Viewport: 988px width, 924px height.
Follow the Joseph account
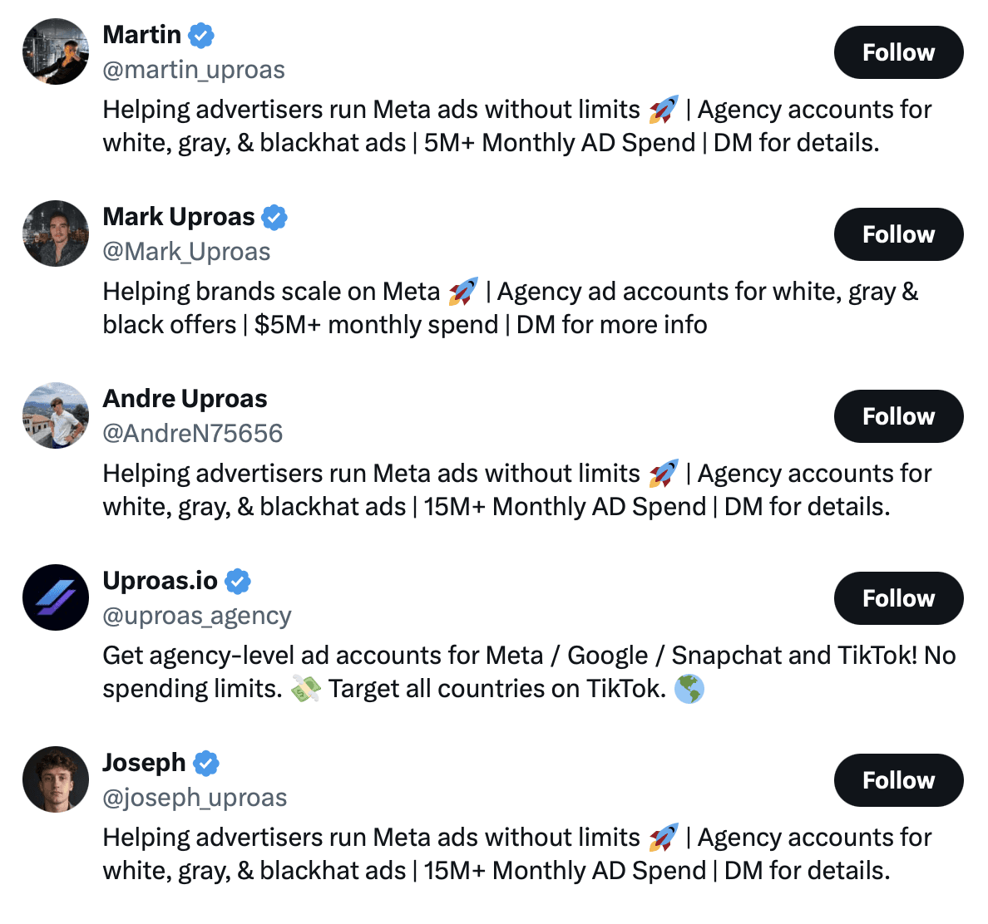click(x=898, y=780)
